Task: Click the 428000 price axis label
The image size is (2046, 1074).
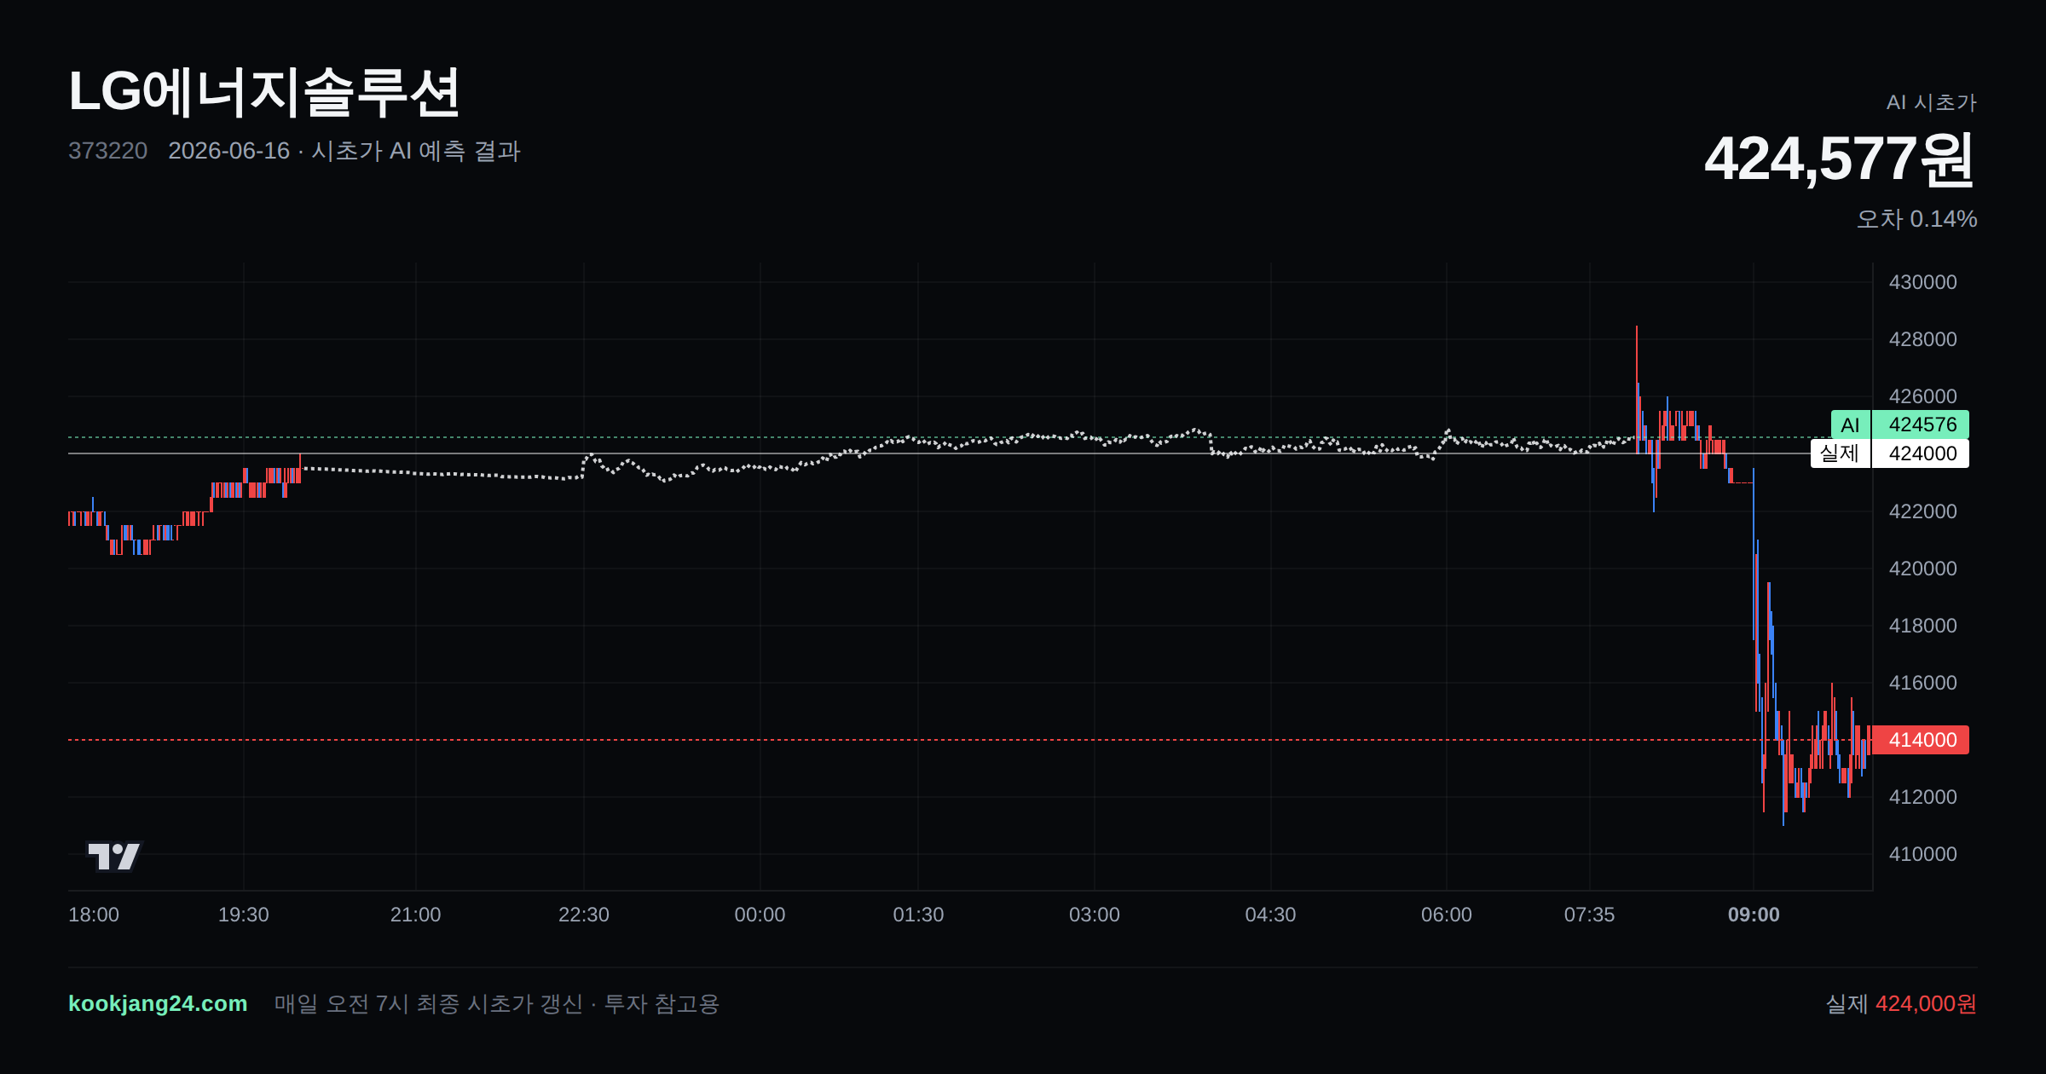Action: point(1922,339)
